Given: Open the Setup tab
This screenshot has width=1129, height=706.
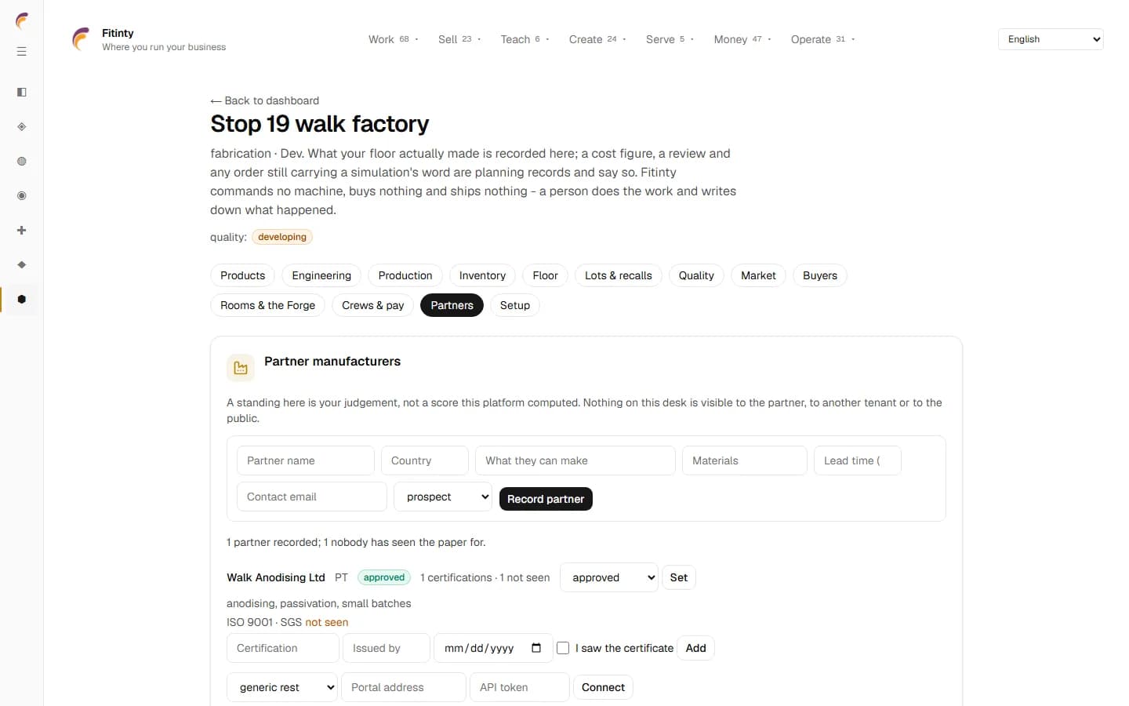Looking at the screenshot, I should point(515,305).
